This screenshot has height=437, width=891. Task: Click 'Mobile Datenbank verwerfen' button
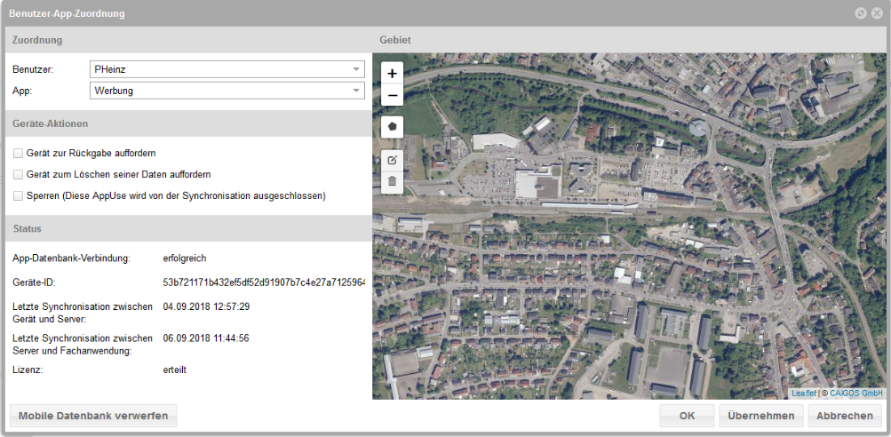(x=93, y=416)
